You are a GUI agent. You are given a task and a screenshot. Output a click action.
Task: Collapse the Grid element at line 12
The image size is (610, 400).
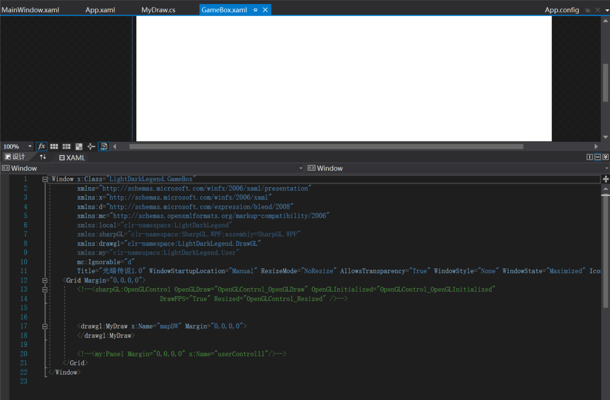pyautogui.click(x=45, y=280)
